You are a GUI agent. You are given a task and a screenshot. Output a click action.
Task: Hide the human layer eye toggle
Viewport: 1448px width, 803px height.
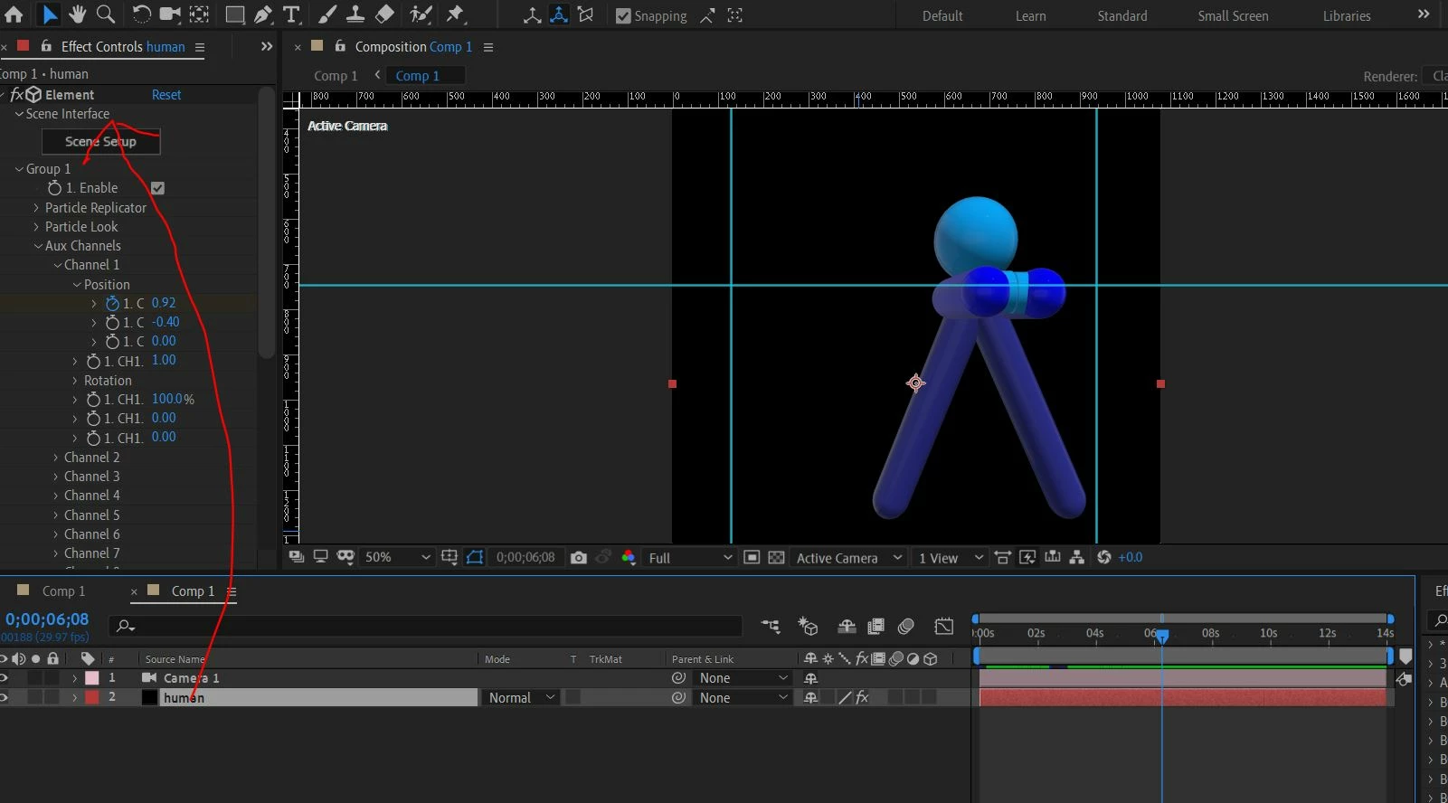[5, 697]
